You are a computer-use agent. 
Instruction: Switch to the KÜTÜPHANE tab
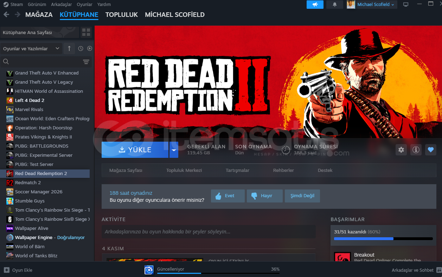79,15
